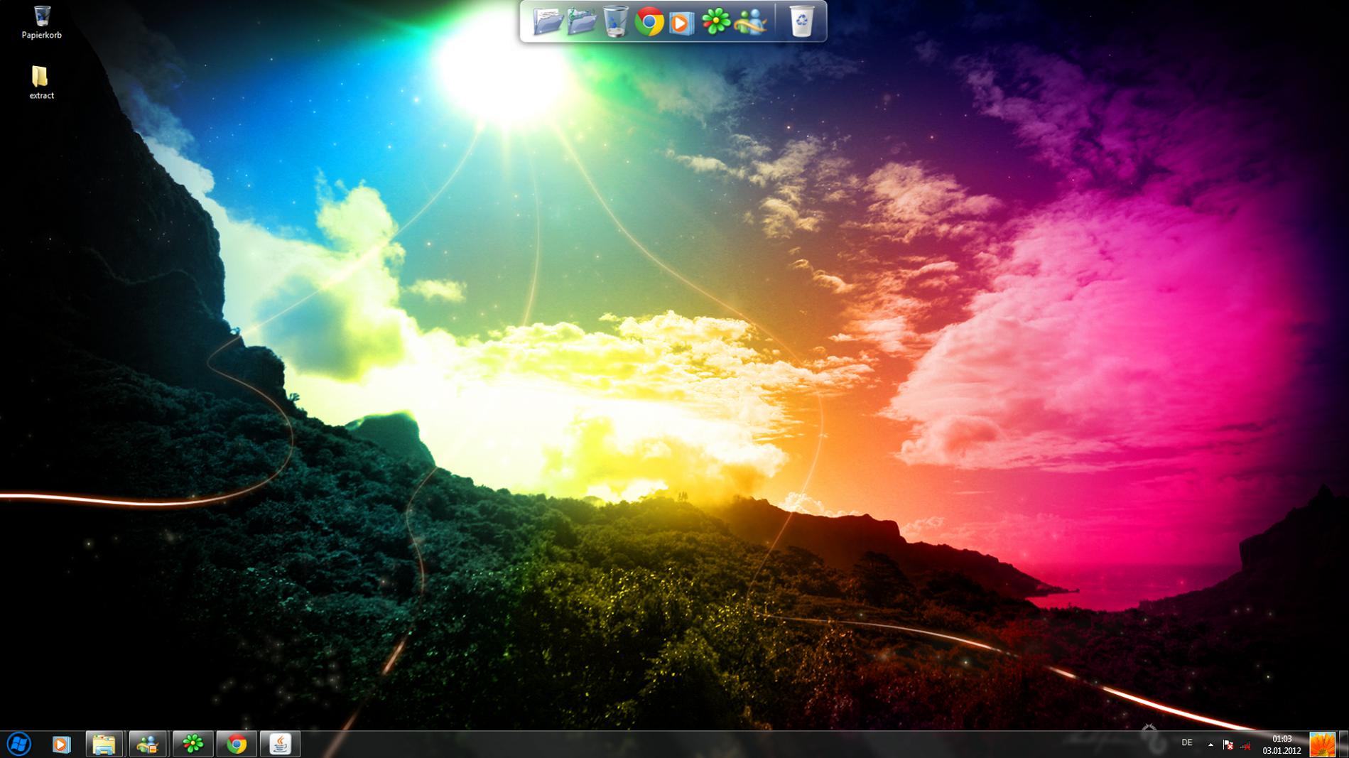Image resolution: width=1349 pixels, height=758 pixels.
Task: Switch to the Java application in taskbar
Action: click(281, 744)
